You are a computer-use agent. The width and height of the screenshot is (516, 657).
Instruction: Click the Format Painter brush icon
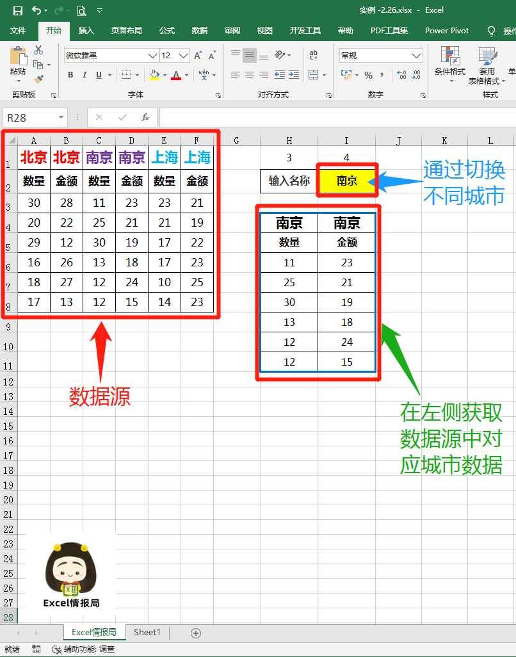coord(38,79)
